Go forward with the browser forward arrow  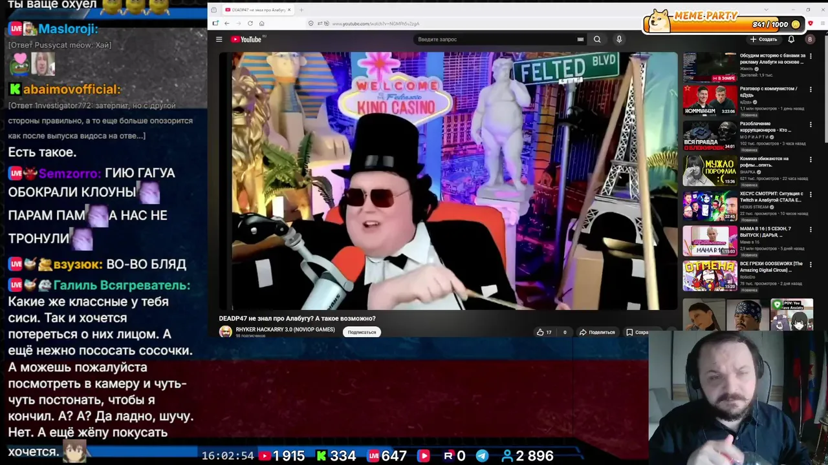[238, 23]
